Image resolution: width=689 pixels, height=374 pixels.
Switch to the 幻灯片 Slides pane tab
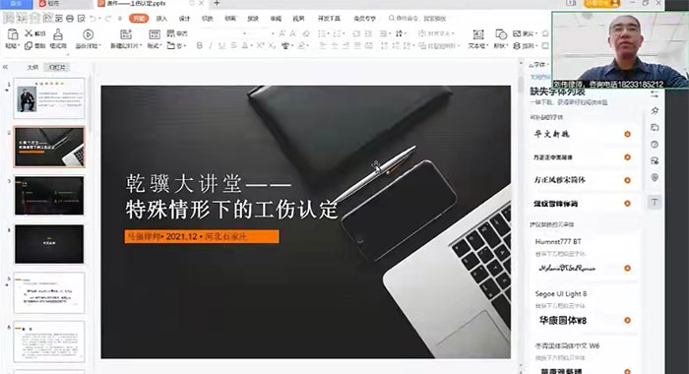coord(57,67)
